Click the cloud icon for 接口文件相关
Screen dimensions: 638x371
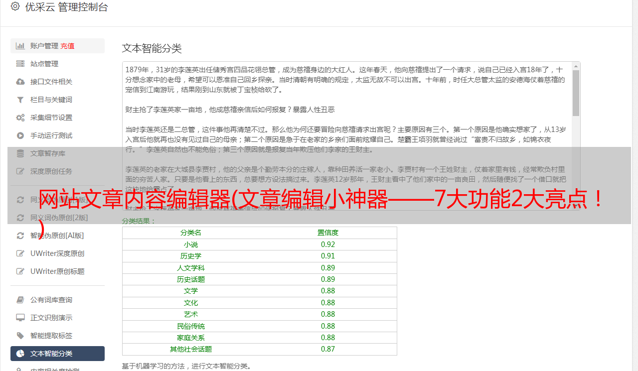[x=20, y=82]
